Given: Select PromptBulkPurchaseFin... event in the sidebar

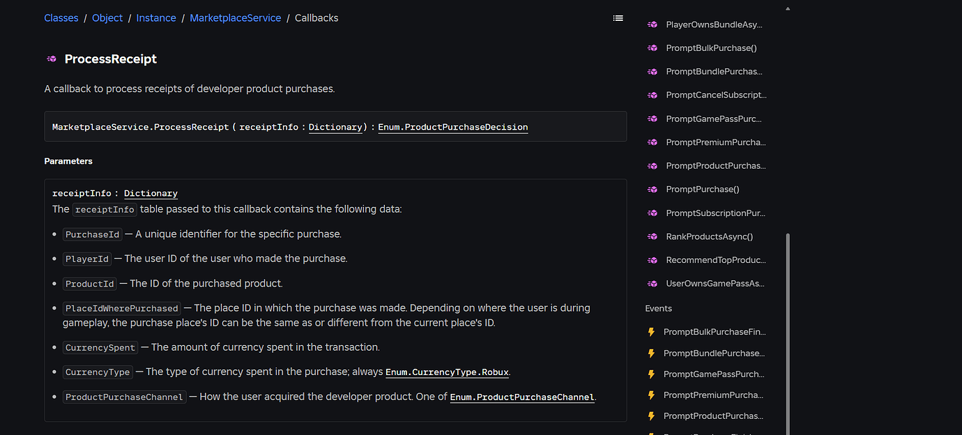Looking at the screenshot, I should 714,333.
